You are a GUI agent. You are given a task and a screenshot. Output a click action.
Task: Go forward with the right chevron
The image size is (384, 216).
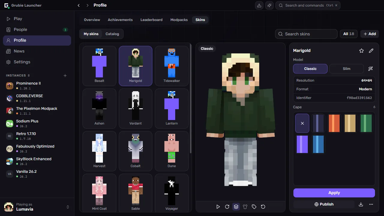coord(88,5)
